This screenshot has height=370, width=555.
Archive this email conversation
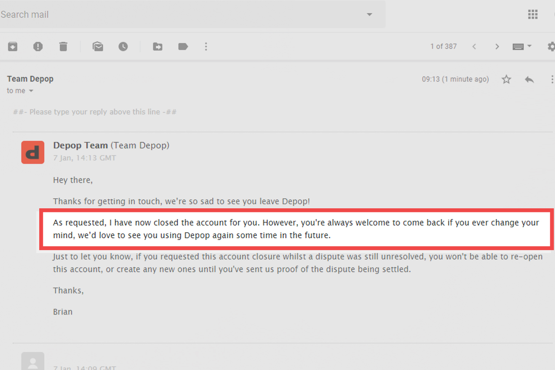pos(13,47)
